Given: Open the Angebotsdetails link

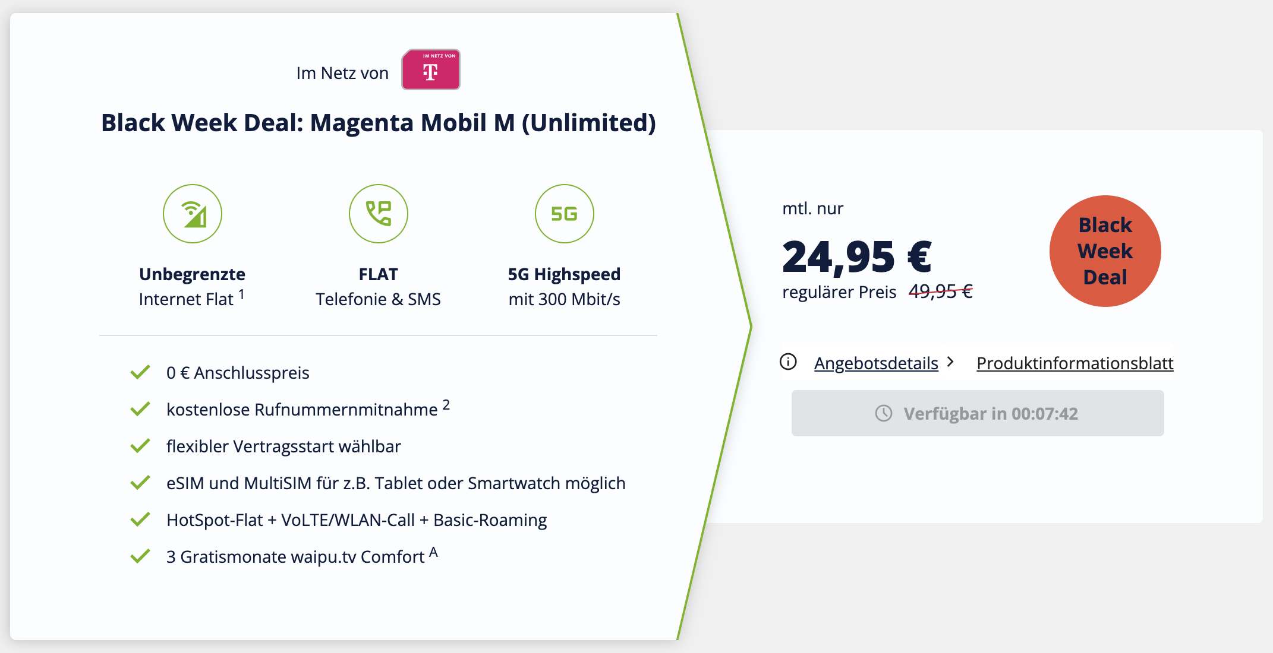Looking at the screenshot, I should click(876, 363).
